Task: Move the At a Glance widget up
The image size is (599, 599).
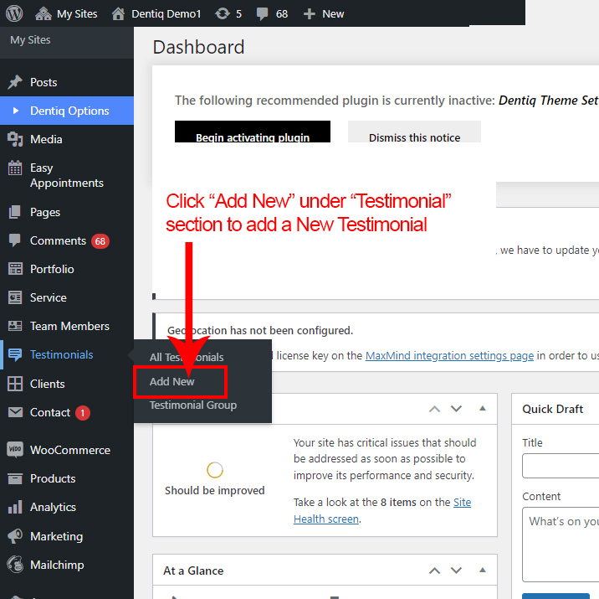Action: tap(434, 571)
